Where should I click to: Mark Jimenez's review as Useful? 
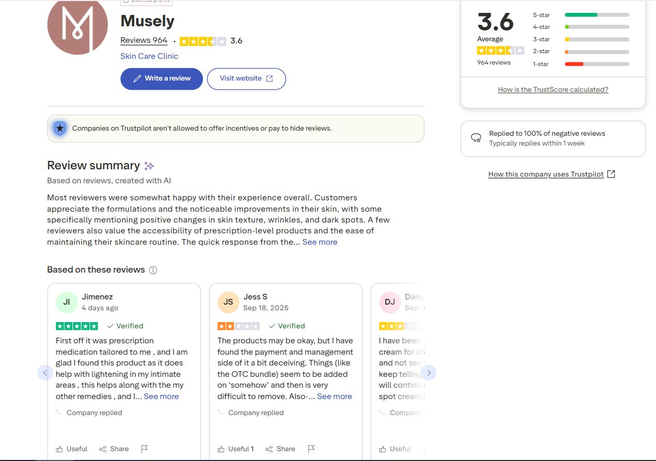[72, 449]
